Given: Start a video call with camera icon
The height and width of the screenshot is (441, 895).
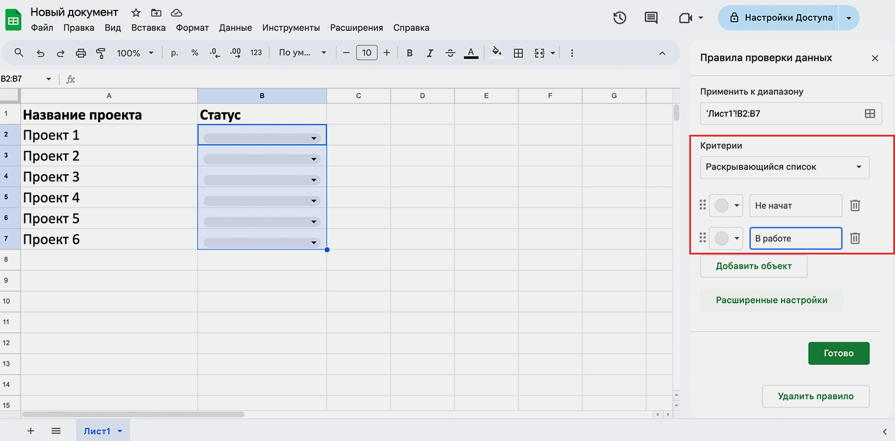Looking at the screenshot, I should [x=685, y=18].
